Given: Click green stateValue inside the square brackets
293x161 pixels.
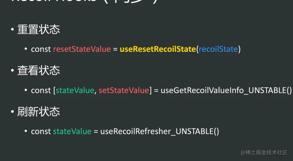Looking at the screenshot, I should tap(75, 91).
